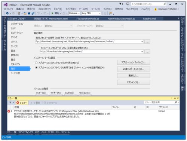Open the error list window options dropdown arrow
The image size is (187, 141).
pos(172,98)
